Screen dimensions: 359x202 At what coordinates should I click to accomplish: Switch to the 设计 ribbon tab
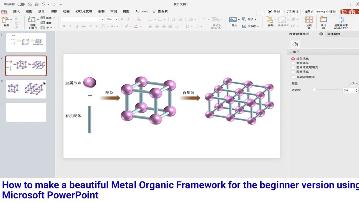pos(42,12)
